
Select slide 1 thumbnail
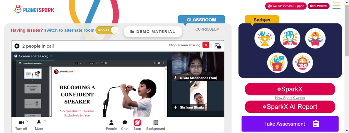tap(33, 74)
